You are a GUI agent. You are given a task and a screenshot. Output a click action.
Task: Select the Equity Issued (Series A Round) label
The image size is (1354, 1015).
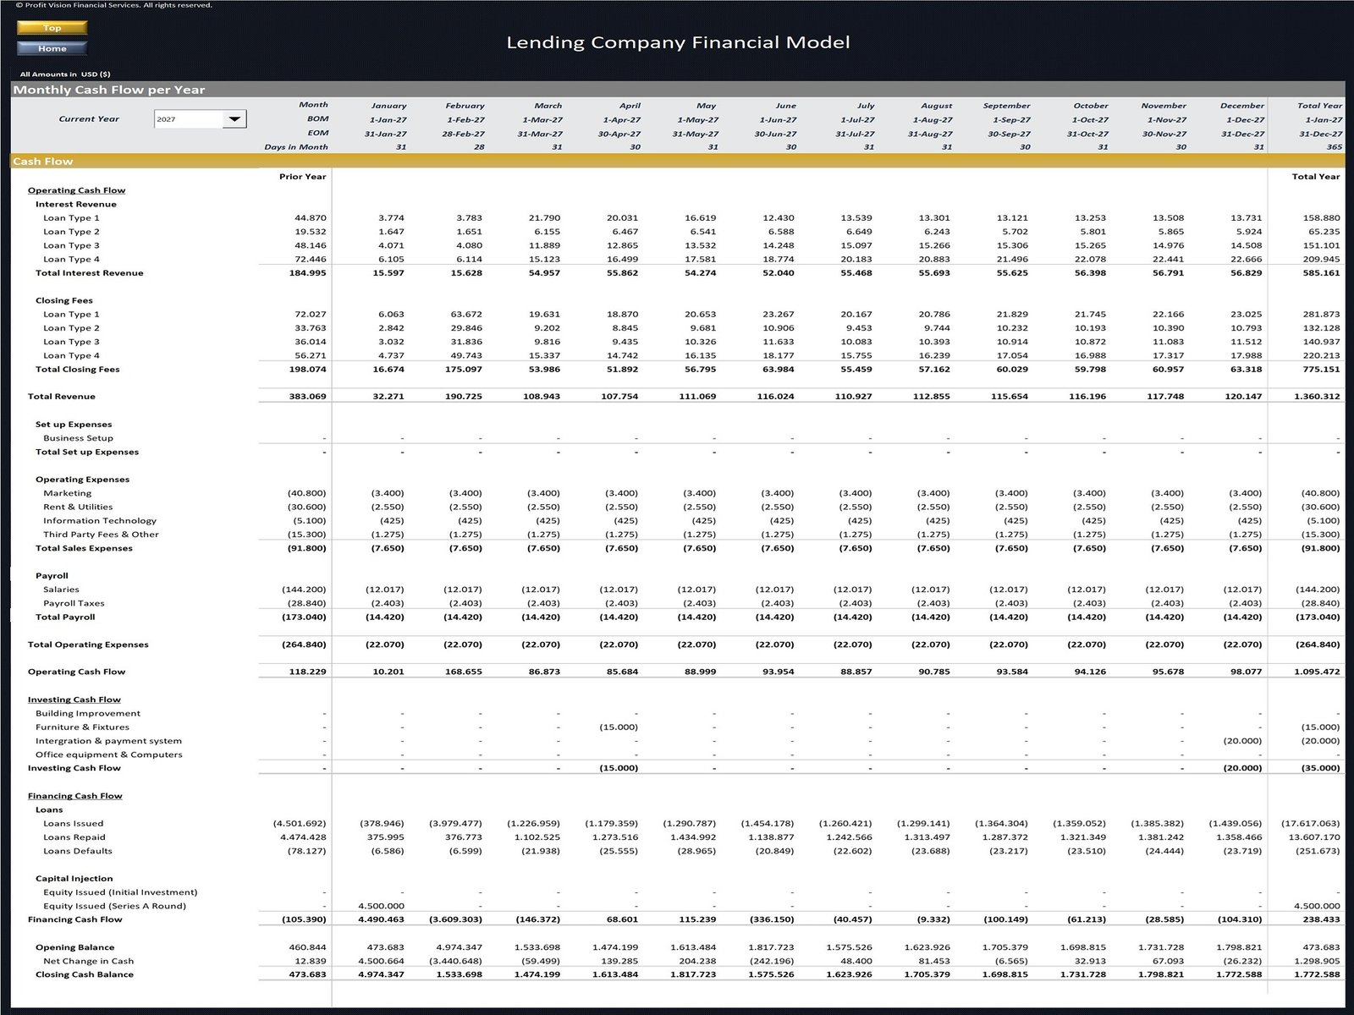[114, 906]
